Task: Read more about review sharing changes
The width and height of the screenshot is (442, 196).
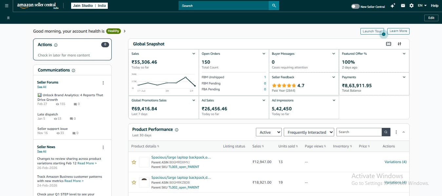Action: [x=87, y=163]
